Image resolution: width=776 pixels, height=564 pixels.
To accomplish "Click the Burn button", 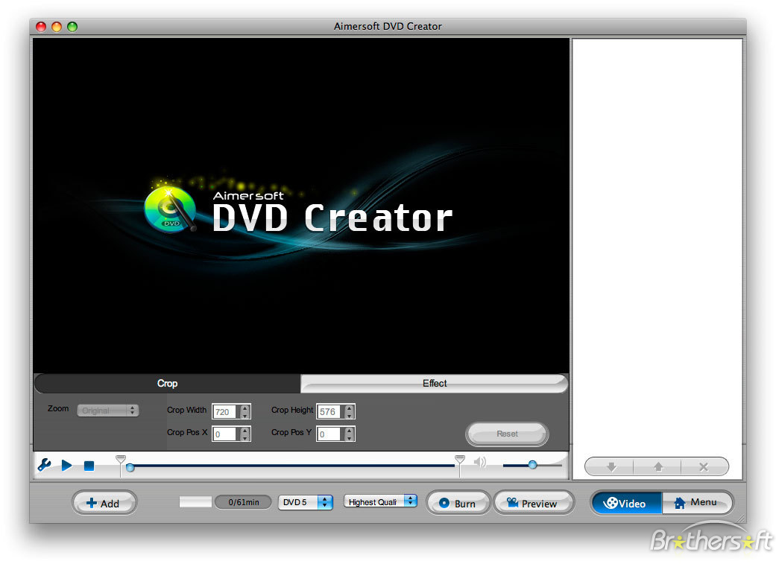I will [458, 503].
